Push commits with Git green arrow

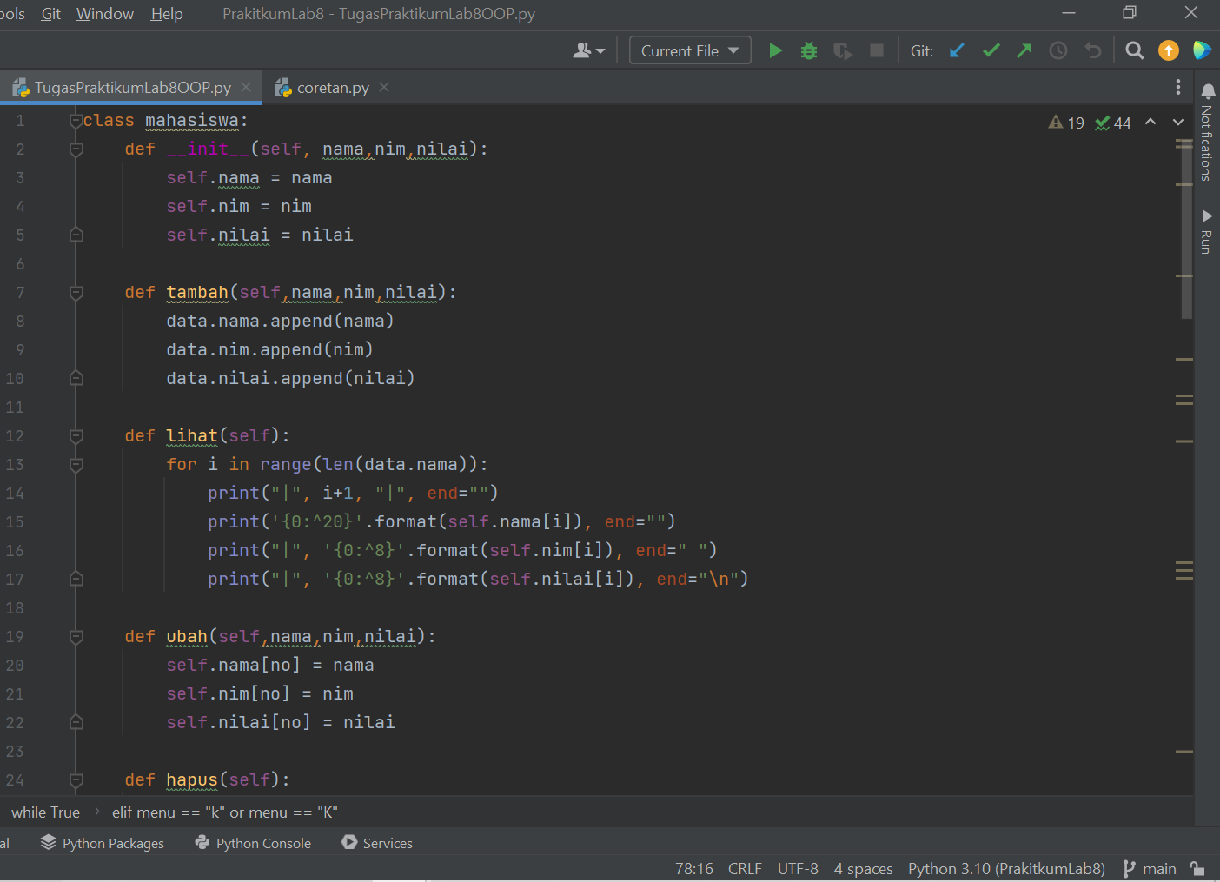pyautogui.click(x=1024, y=50)
